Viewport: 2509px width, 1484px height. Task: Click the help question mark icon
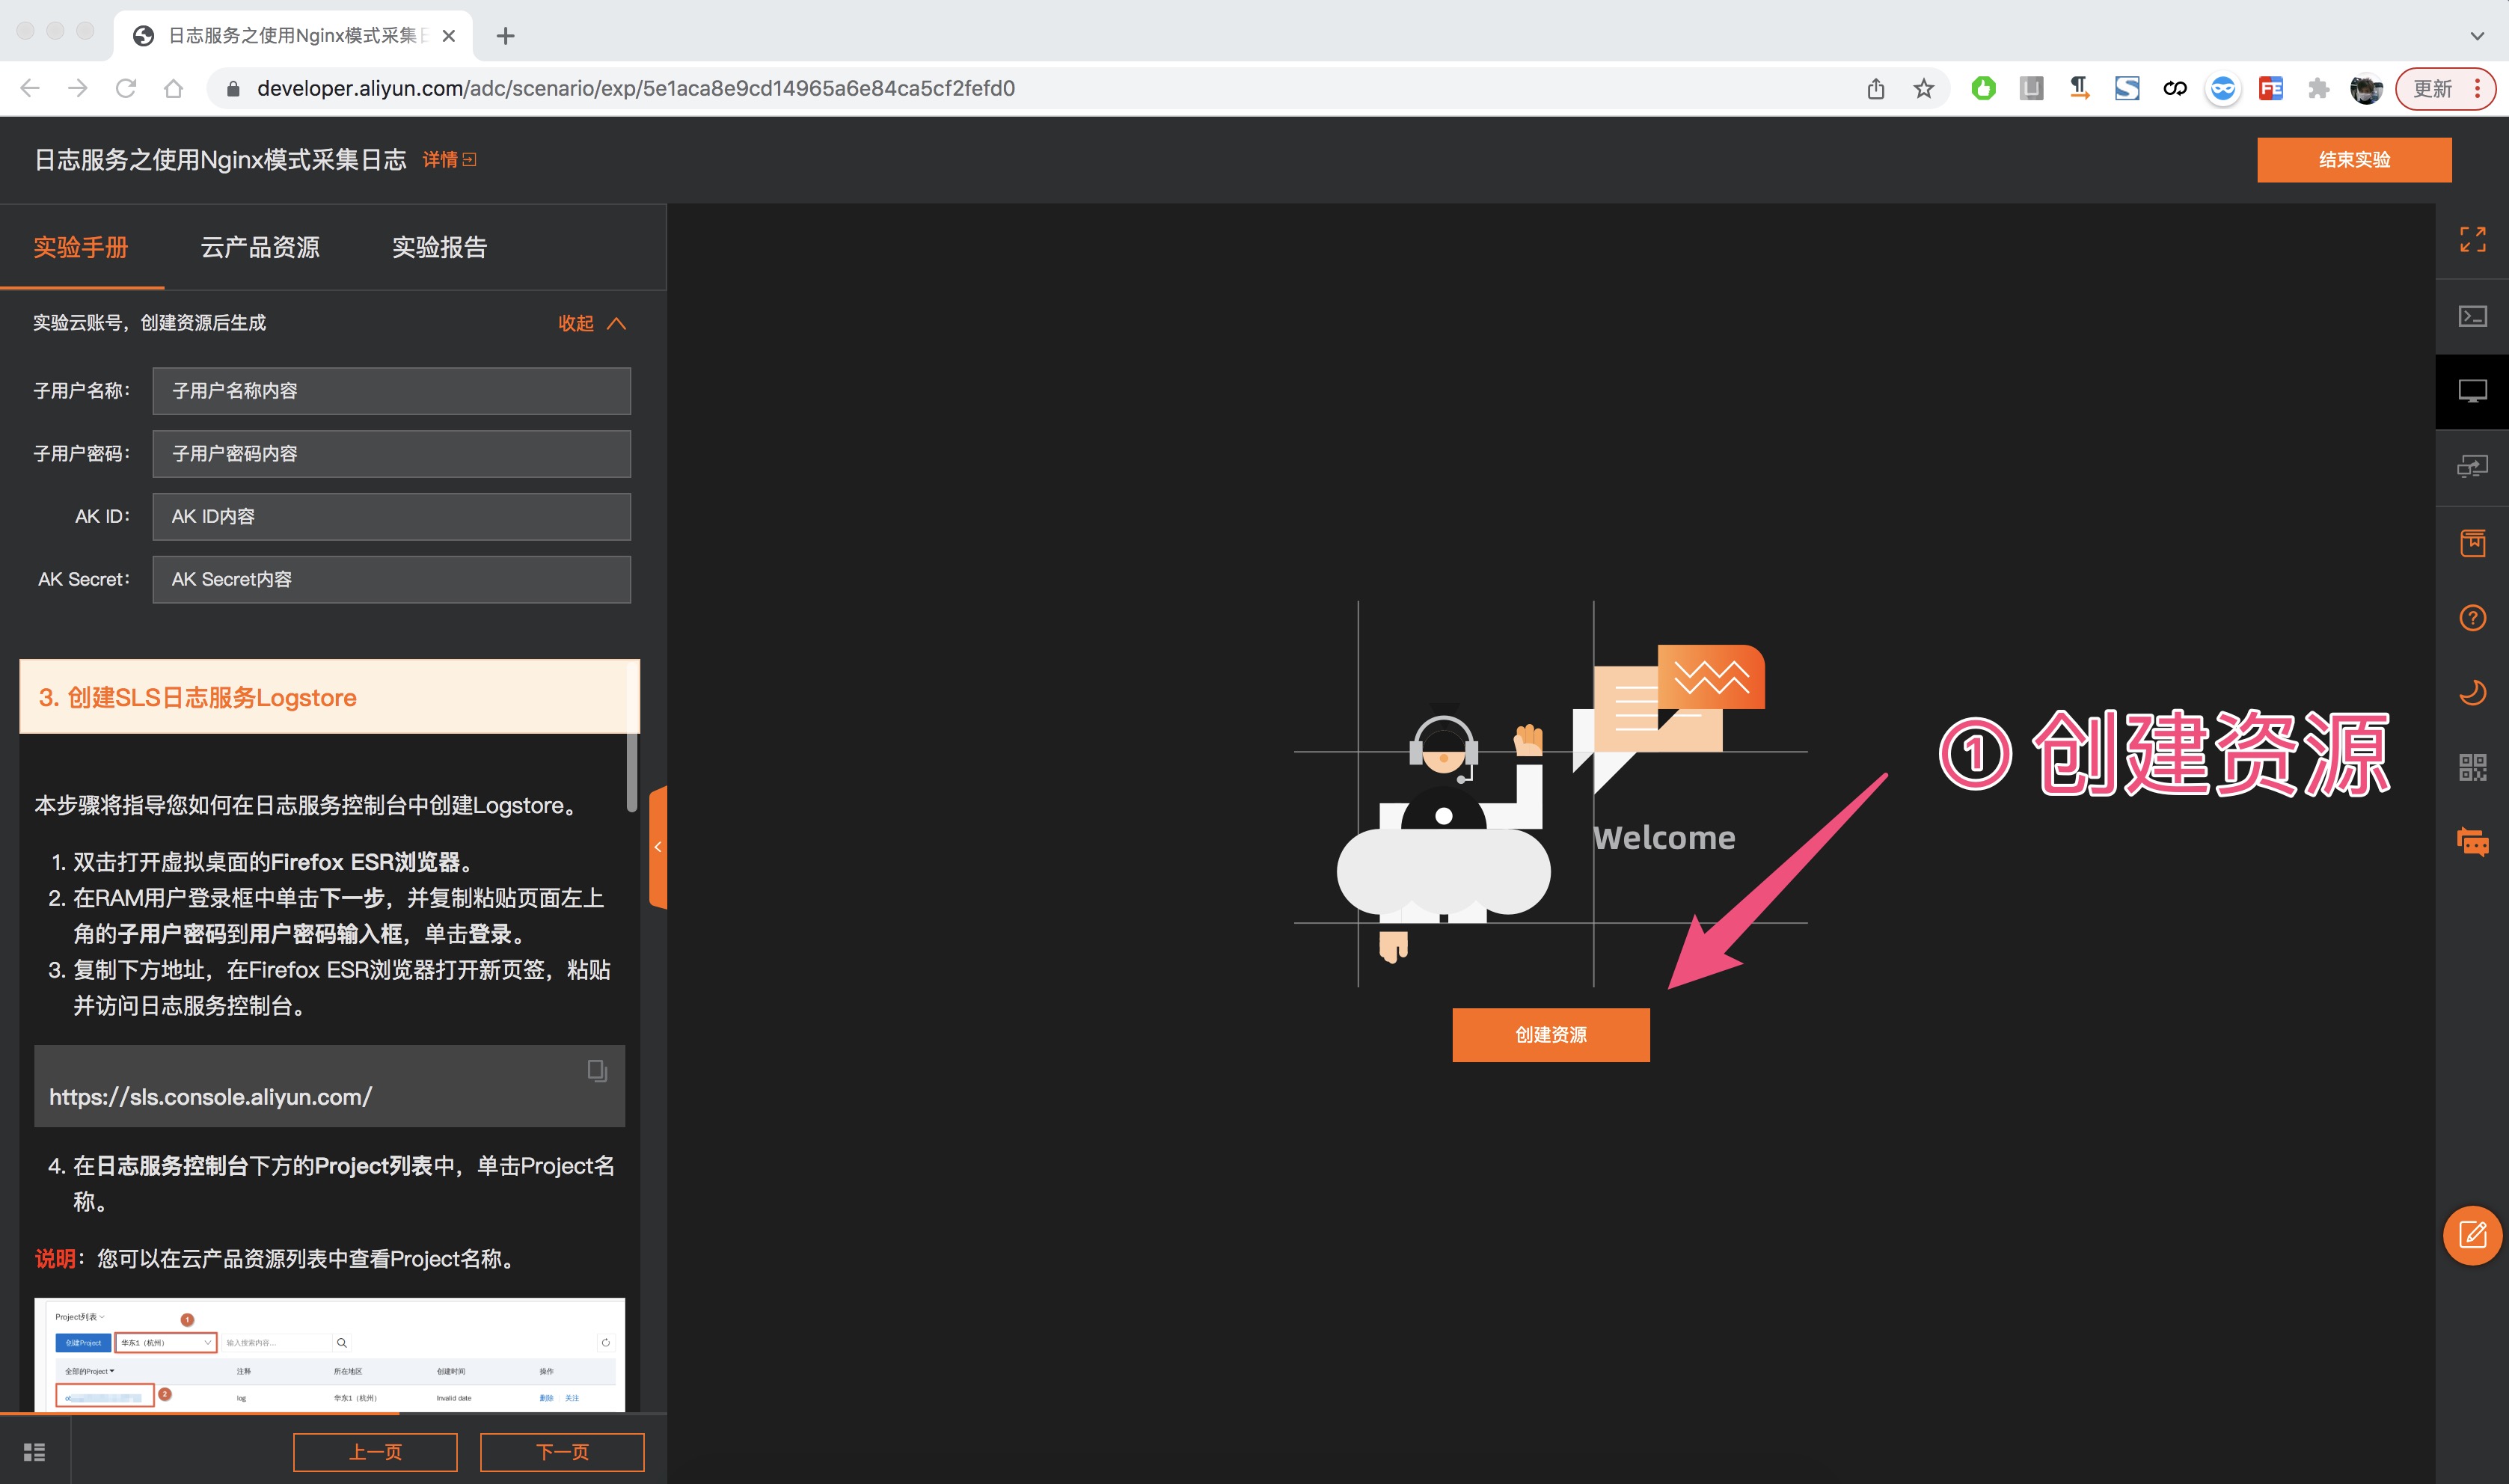(x=2472, y=618)
